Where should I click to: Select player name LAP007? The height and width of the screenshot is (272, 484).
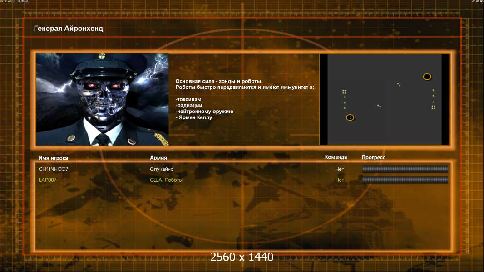[48, 180]
